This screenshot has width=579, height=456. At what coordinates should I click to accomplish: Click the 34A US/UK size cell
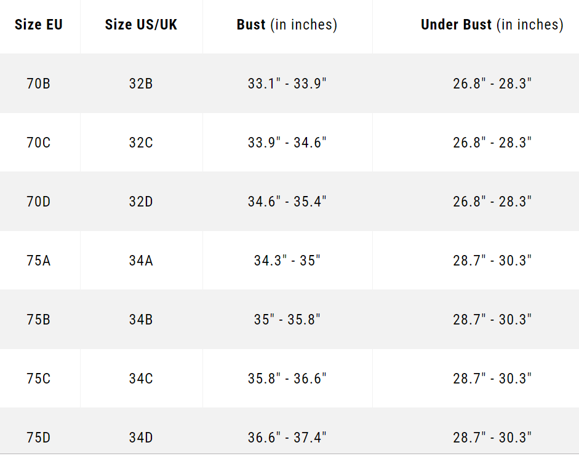(141, 261)
